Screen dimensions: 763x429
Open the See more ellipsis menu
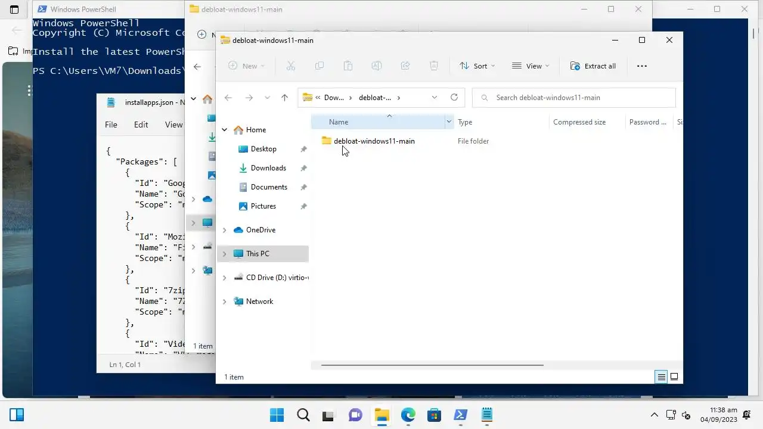642,66
